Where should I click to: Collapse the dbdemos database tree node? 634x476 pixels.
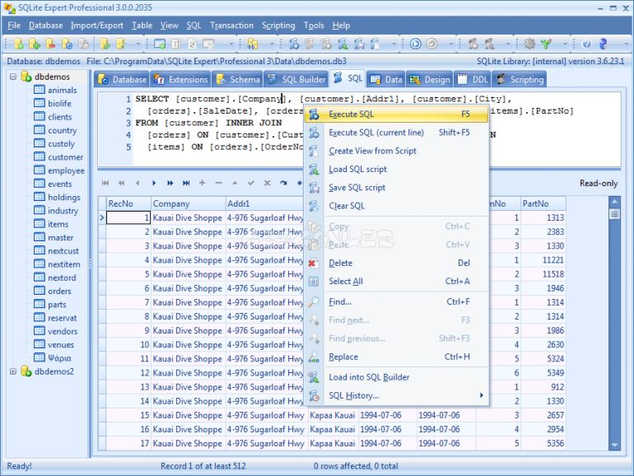pyautogui.click(x=13, y=77)
